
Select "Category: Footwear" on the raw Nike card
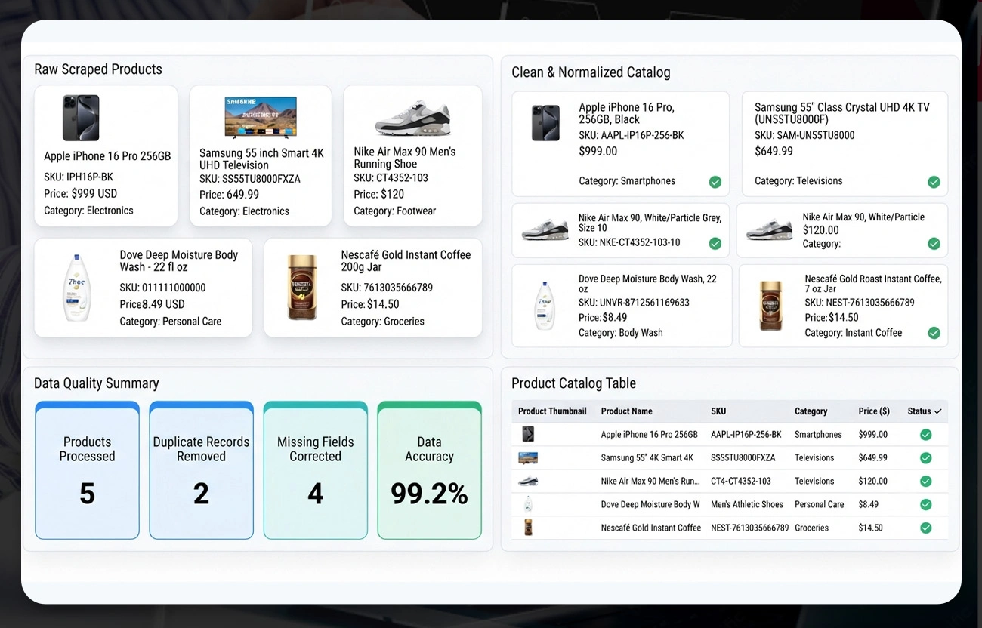coord(395,211)
